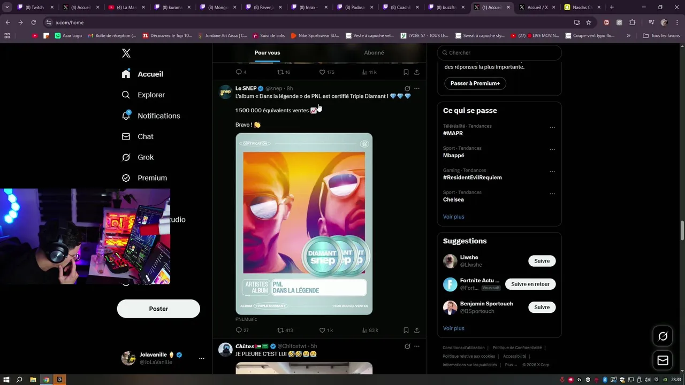Open floating messages envelope button
Viewport: 685px width, 385px height.
(663, 360)
